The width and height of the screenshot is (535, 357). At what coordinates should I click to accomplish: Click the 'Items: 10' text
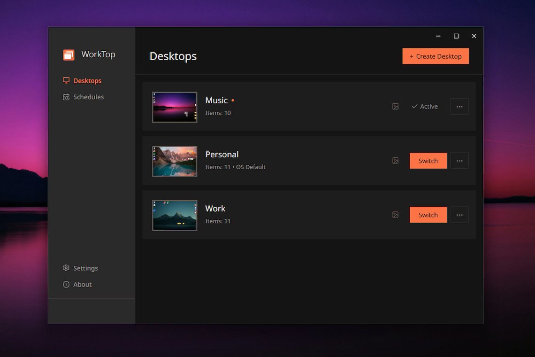click(x=218, y=113)
